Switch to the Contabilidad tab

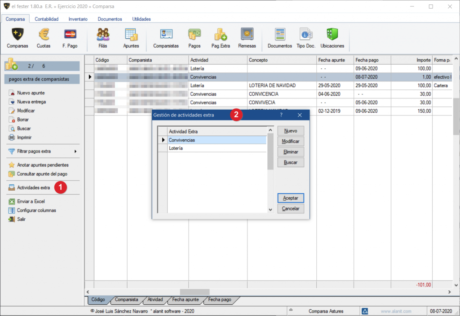[x=47, y=19]
